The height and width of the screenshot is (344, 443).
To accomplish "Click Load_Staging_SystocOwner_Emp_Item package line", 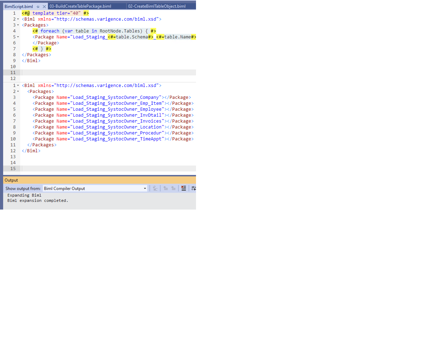I will (113, 103).
